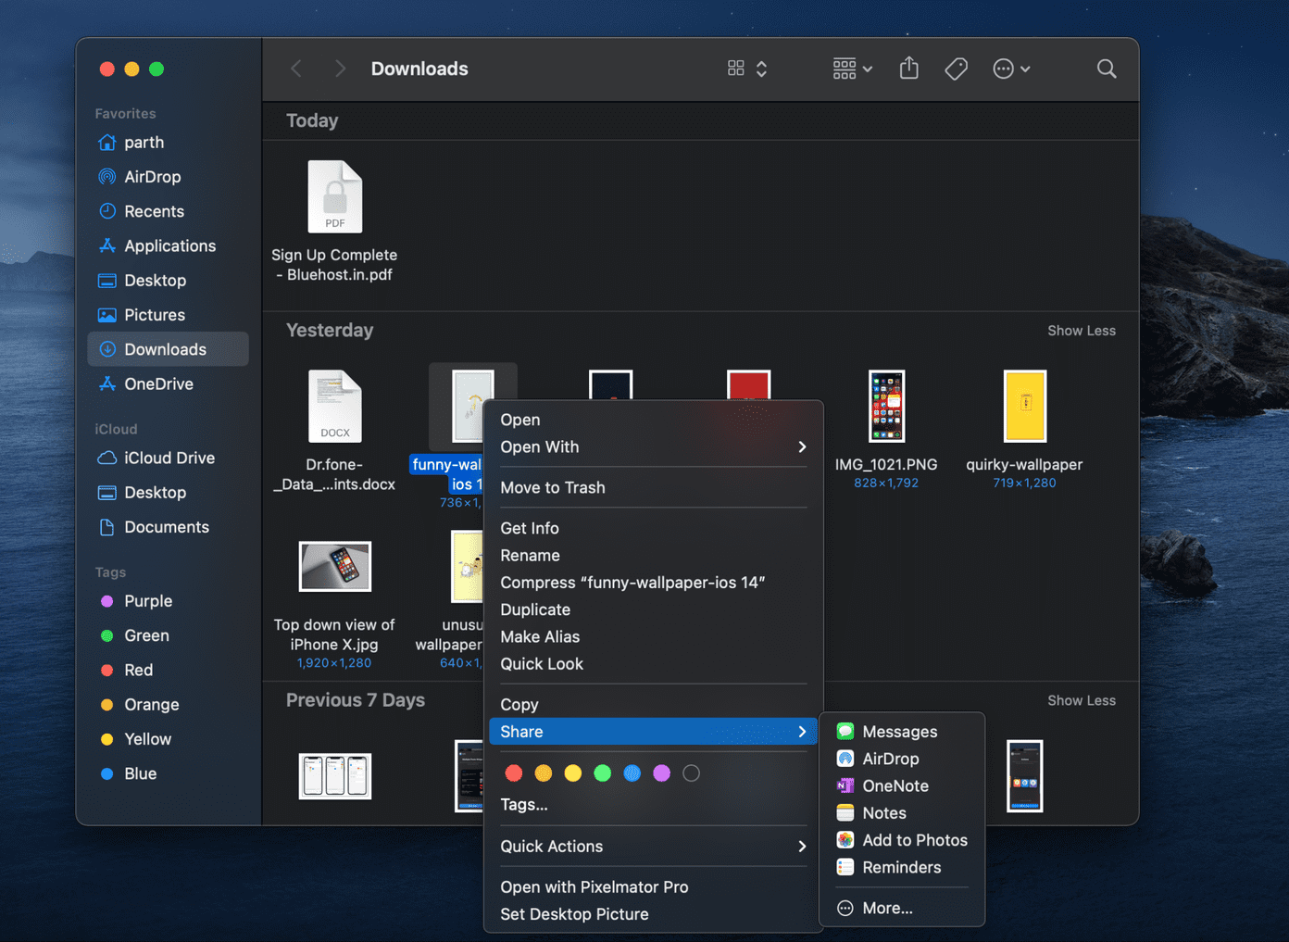Filter by the Red tag in the sidebar

click(168, 670)
